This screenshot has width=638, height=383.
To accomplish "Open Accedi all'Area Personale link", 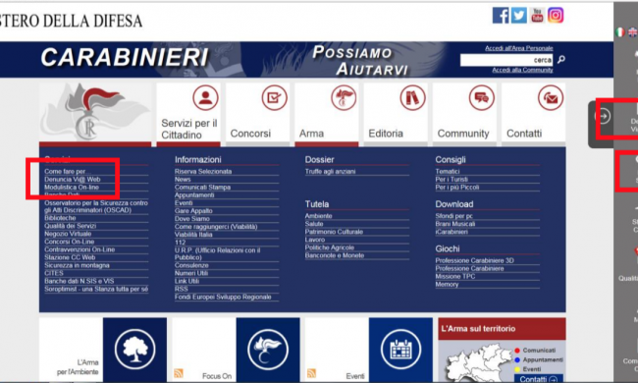I will (519, 48).
